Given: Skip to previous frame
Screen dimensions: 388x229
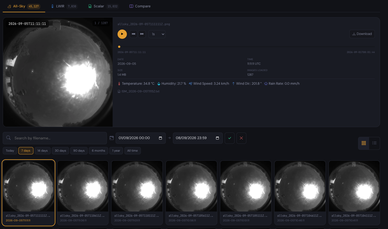Looking at the screenshot, I should coord(133,34).
